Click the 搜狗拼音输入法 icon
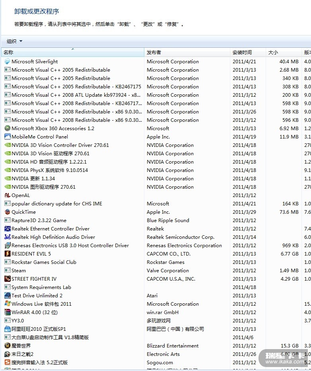Image resolution: width=311 pixels, height=371 pixels. [x=8, y=363]
